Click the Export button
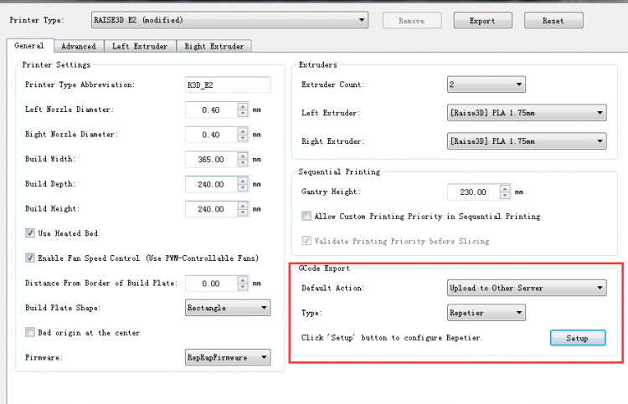Image resolution: width=628 pixels, height=404 pixels. point(482,20)
